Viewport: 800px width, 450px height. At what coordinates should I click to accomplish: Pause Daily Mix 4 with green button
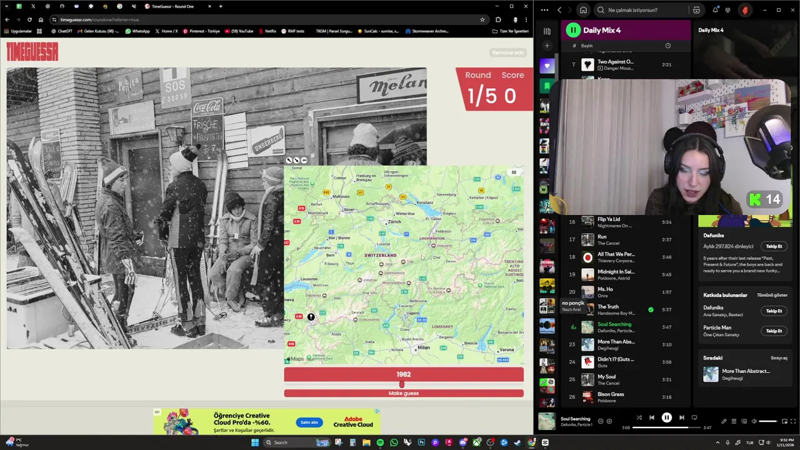coord(573,30)
